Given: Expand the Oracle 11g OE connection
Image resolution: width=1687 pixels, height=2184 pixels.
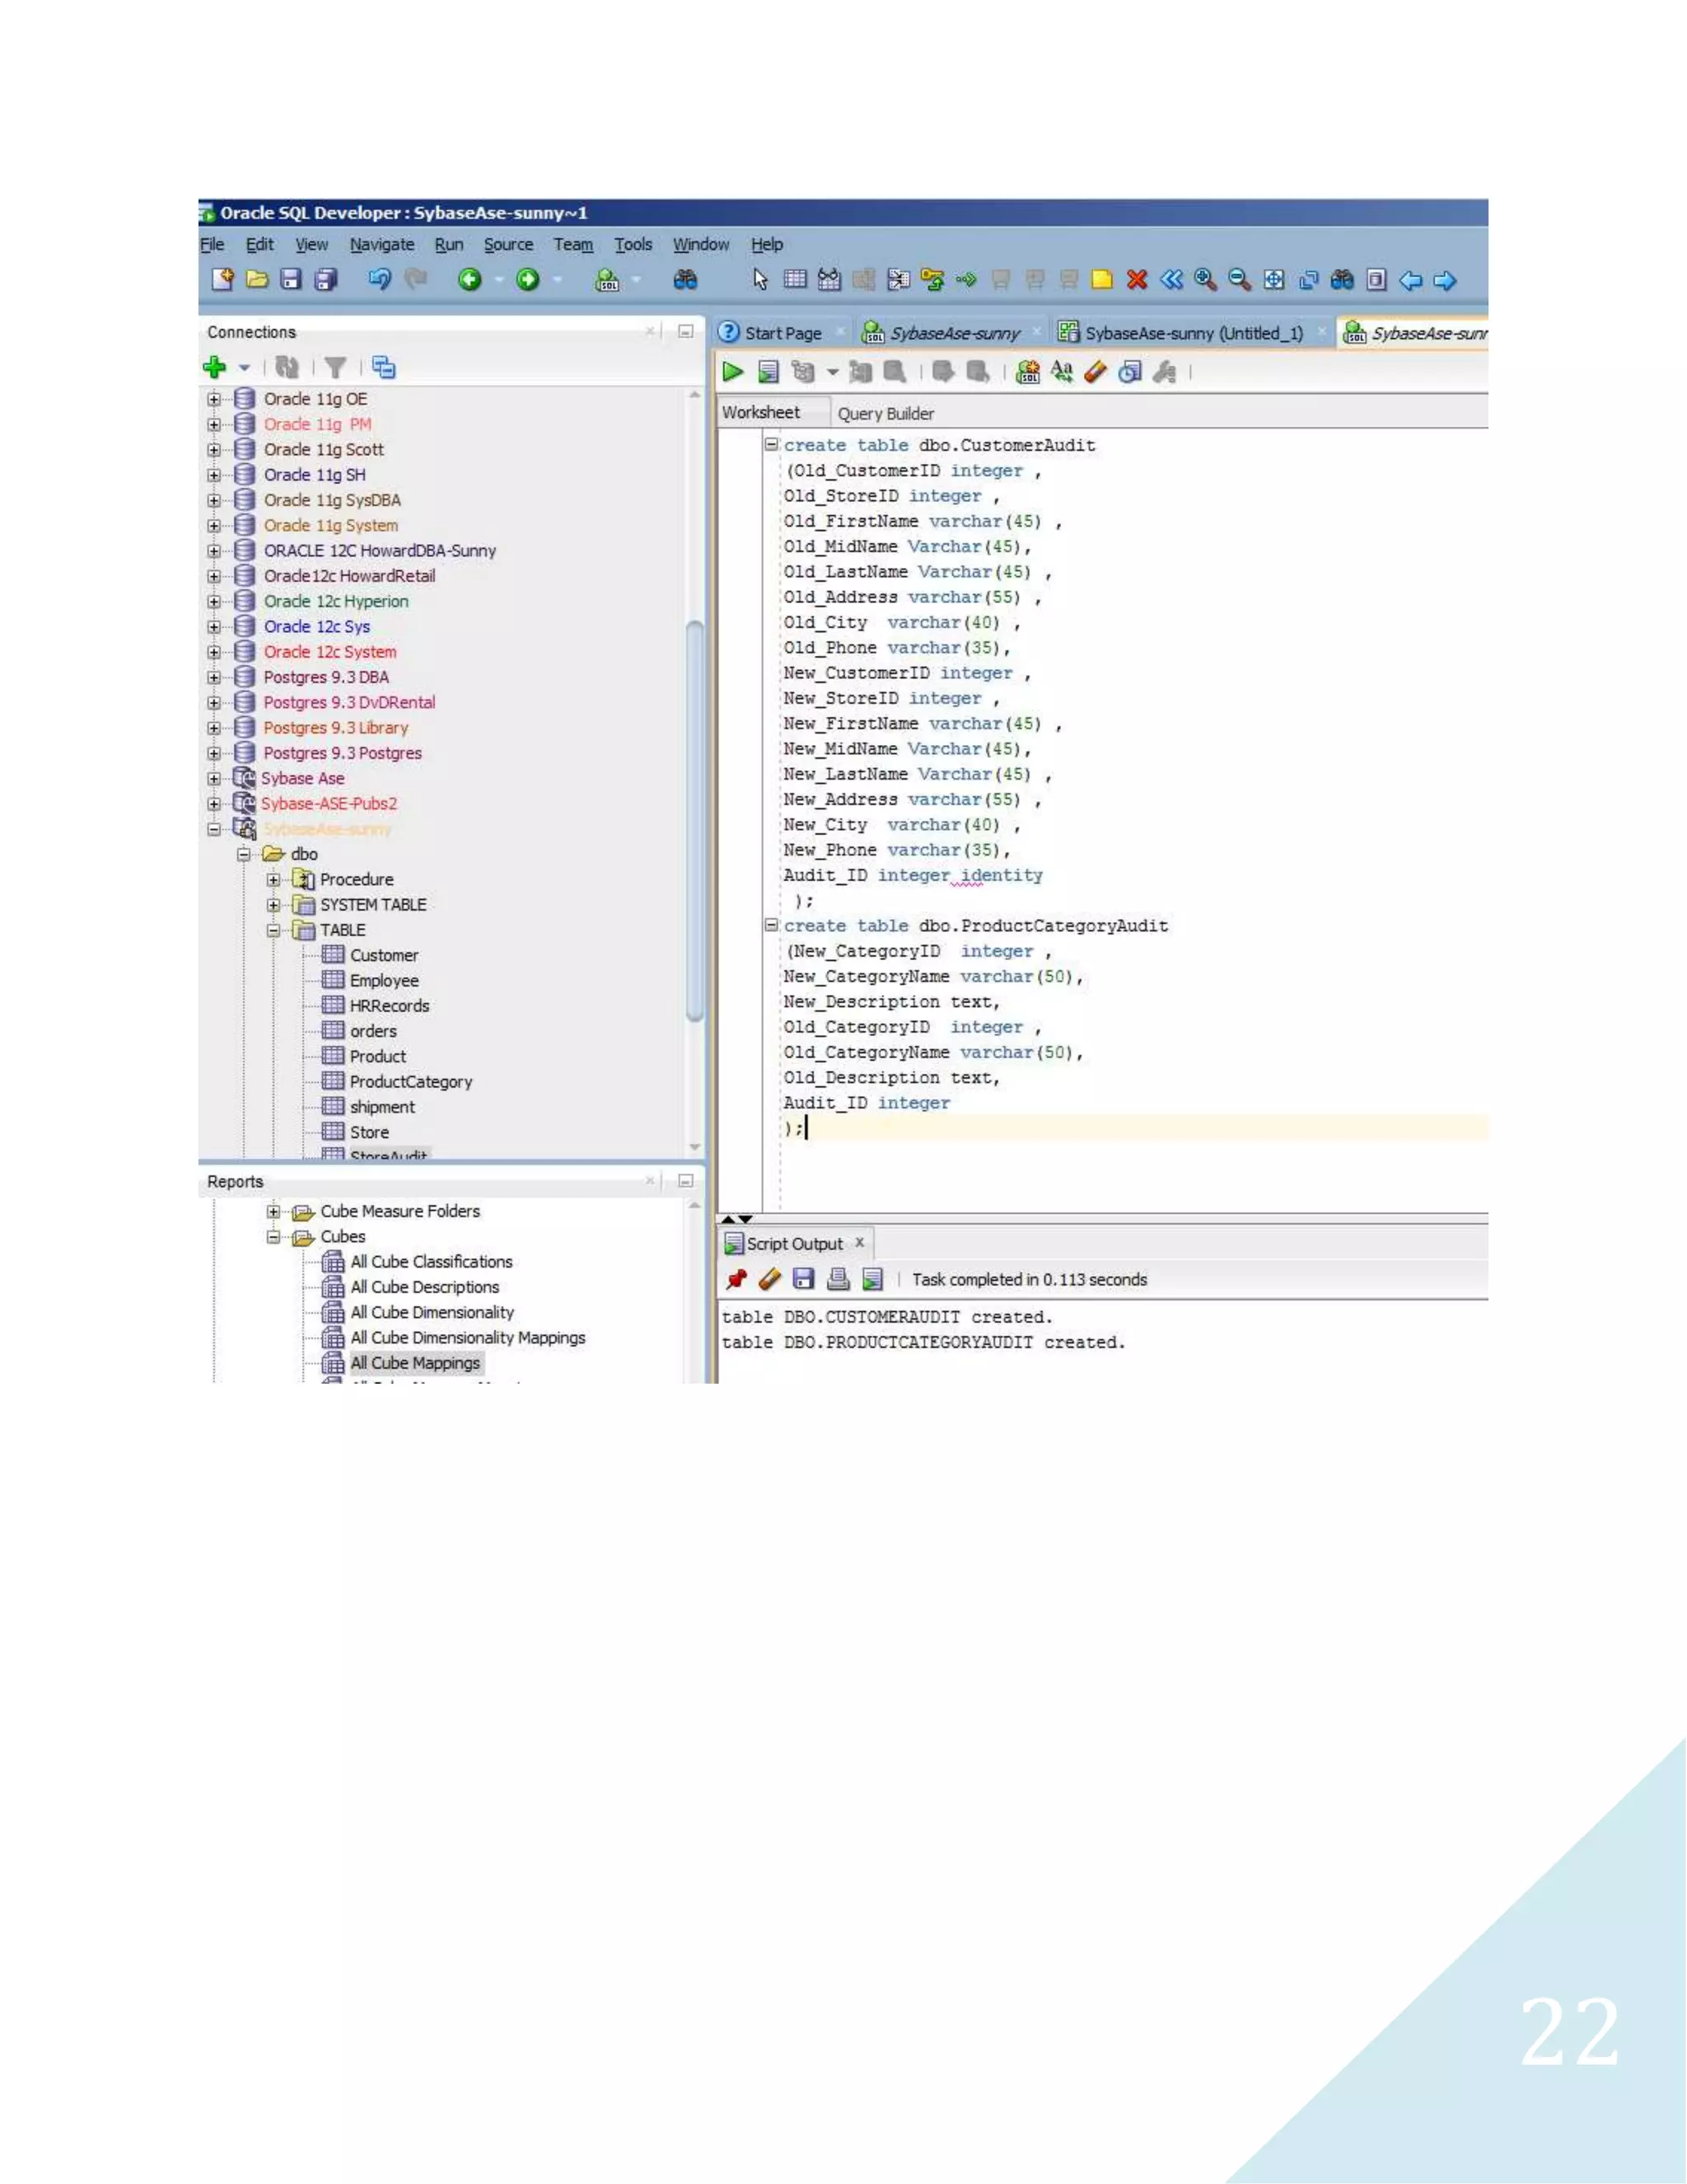Looking at the screenshot, I should (x=214, y=399).
